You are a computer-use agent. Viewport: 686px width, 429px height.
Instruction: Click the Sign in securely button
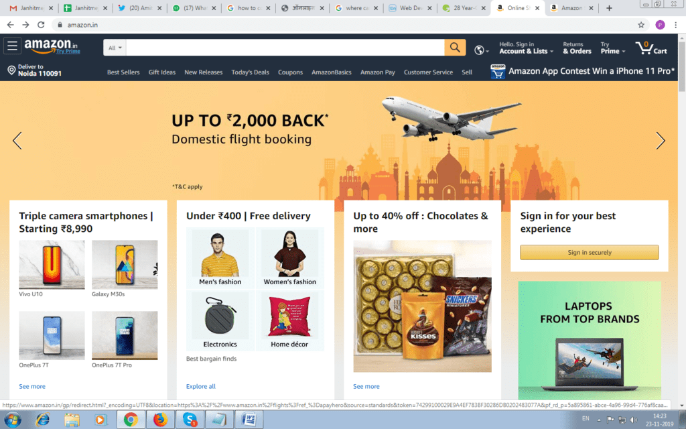(590, 253)
